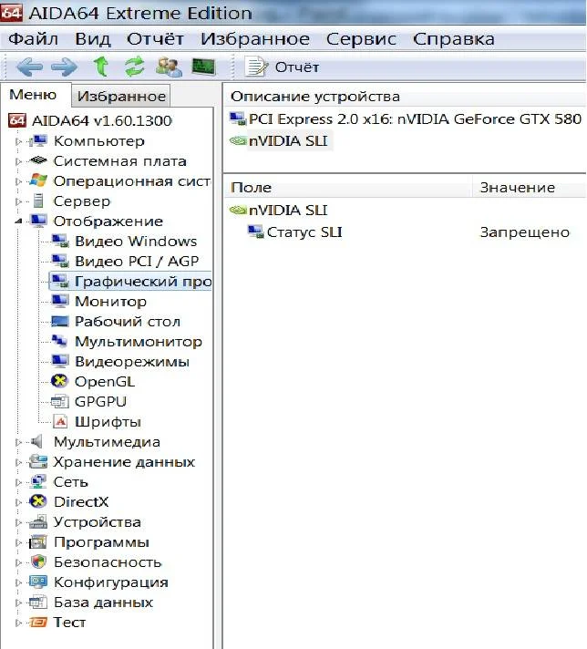The width and height of the screenshot is (587, 649).
Task: Open the Вид menu
Action: [93, 39]
